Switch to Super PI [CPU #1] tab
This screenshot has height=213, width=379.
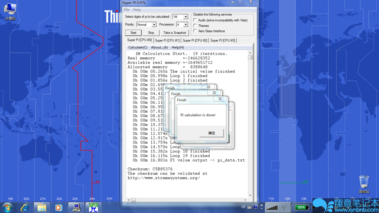(167, 40)
